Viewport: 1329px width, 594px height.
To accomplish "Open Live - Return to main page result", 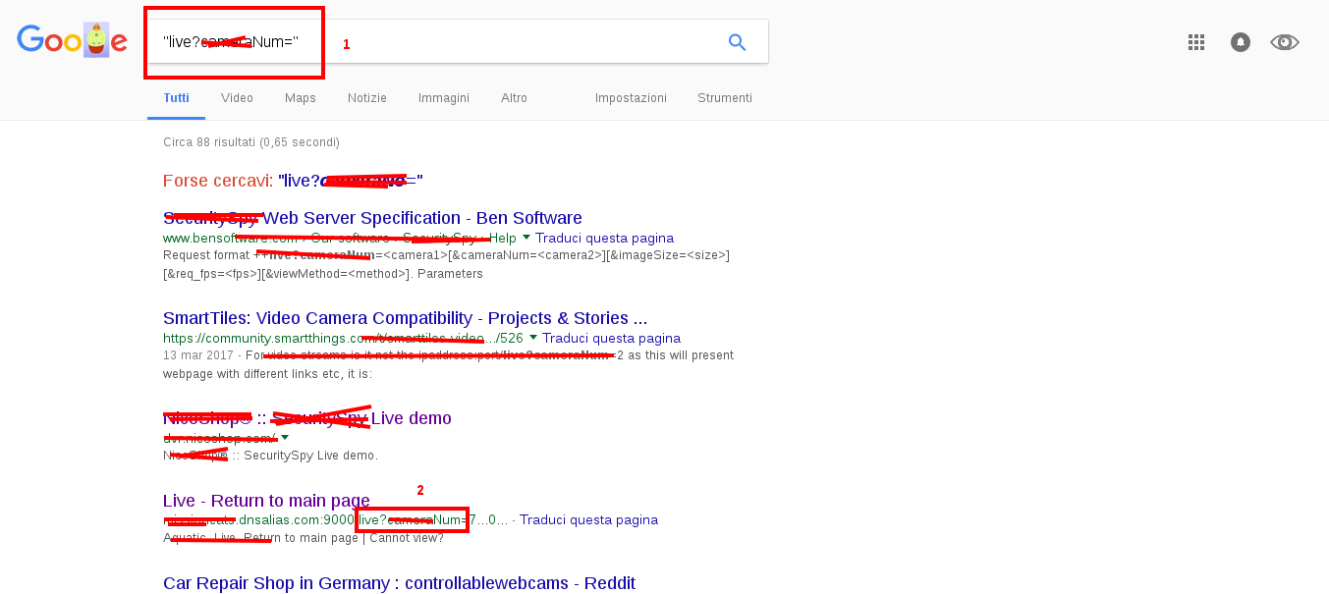I will tap(266, 501).
